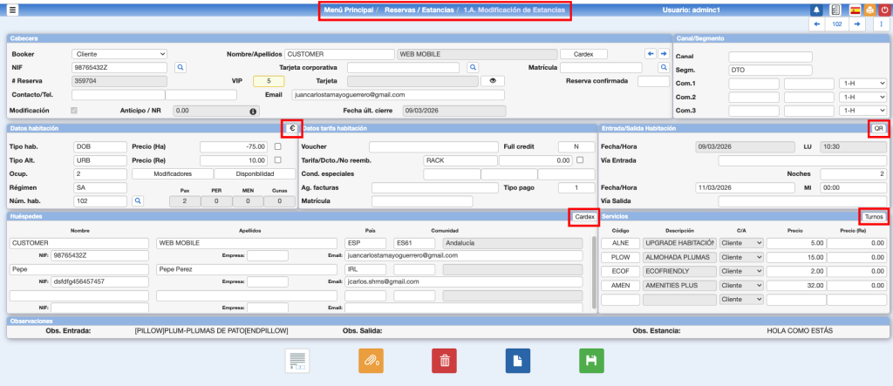Expand the Com.1 dropdown showing 1-H

(862, 84)
